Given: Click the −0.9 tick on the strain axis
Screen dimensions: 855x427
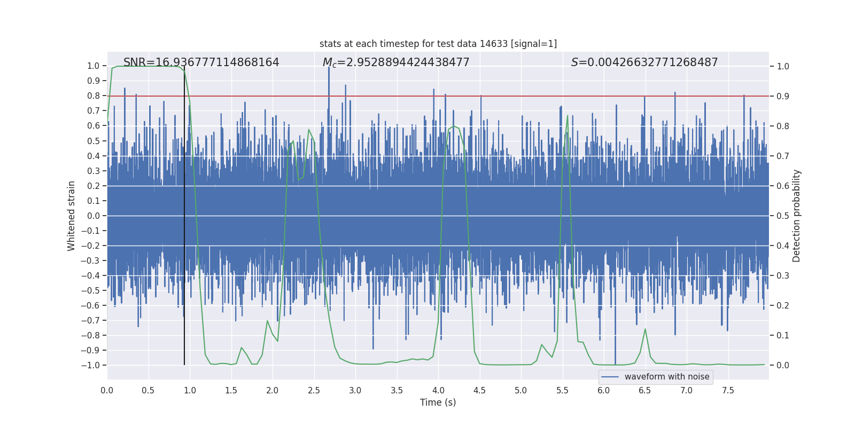Looking at the screenshot, I should point(90,350).
